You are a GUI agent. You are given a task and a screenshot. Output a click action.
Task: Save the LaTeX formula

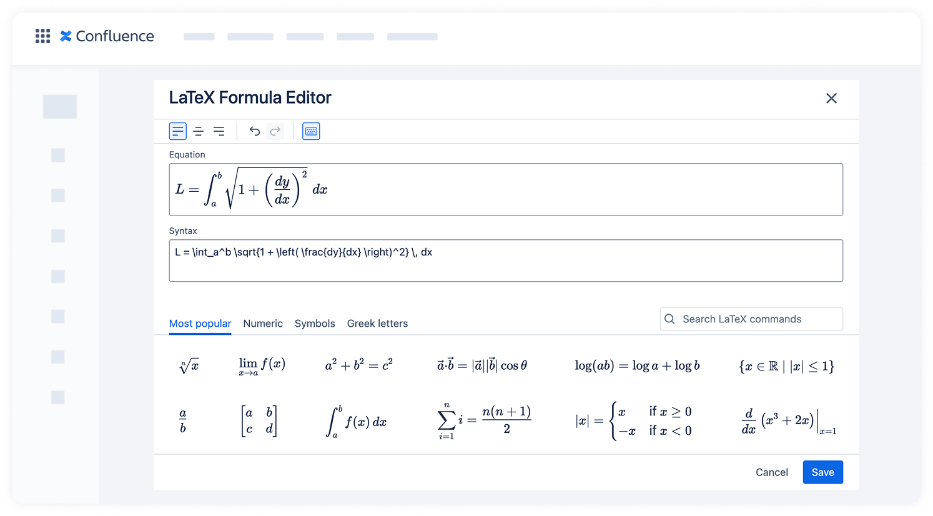click(x=822, y=472)
